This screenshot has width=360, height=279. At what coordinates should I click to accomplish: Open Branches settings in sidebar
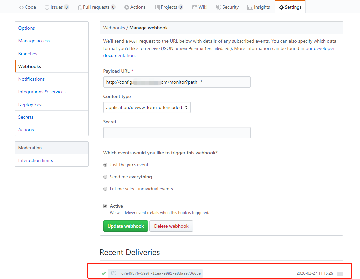pos(52,54)
